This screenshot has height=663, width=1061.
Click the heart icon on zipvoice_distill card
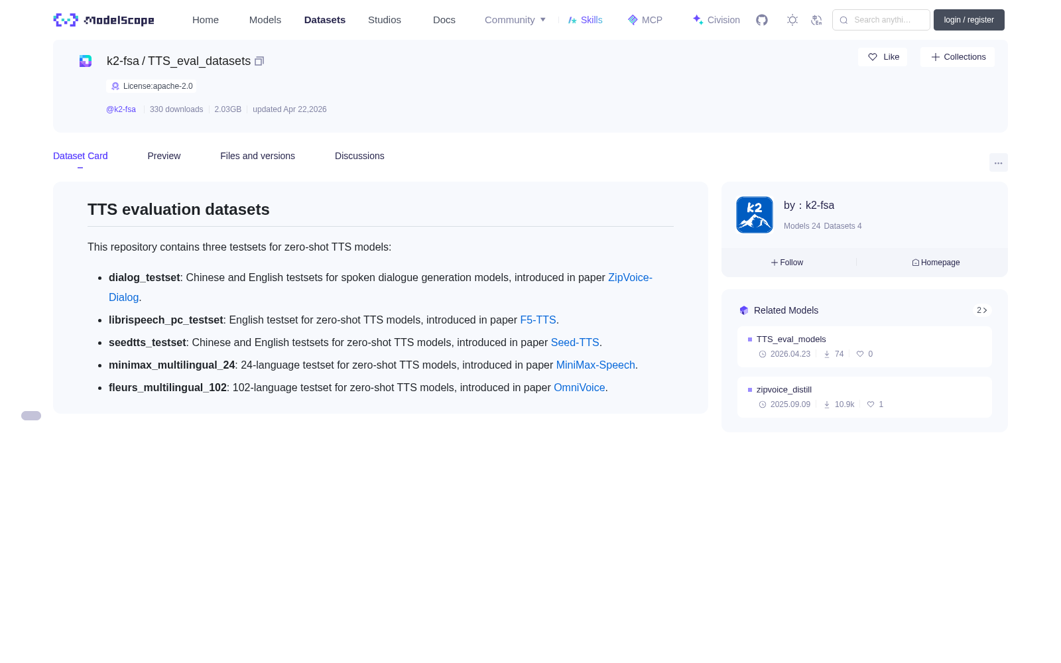tap(871, 404)
